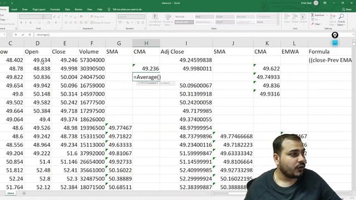This screenshot has width=356, height=200.
Task: Expand the formula bar chevron
Action: 353,34
